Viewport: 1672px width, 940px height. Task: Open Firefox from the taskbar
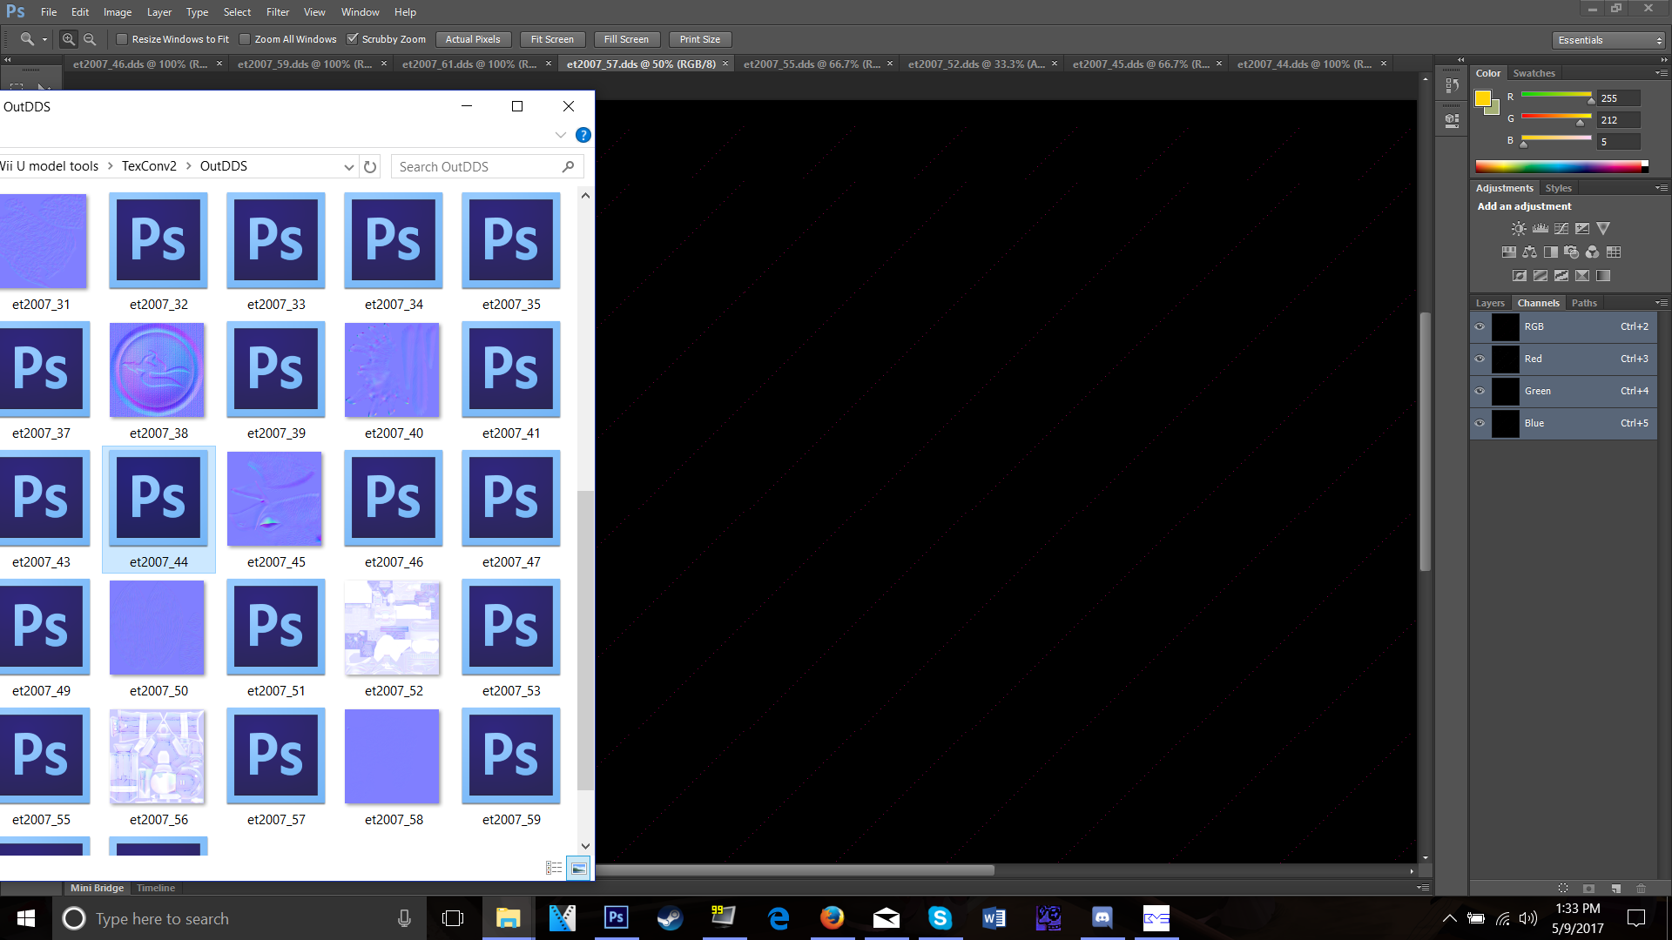click(x=832, y=918)
